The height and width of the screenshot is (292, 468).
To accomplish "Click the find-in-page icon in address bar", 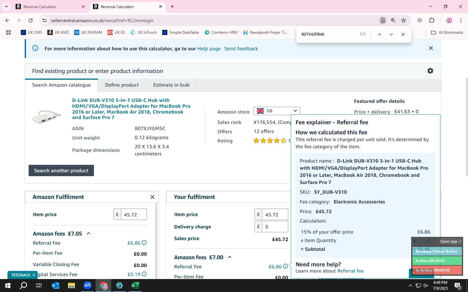I will pos(383,20).
